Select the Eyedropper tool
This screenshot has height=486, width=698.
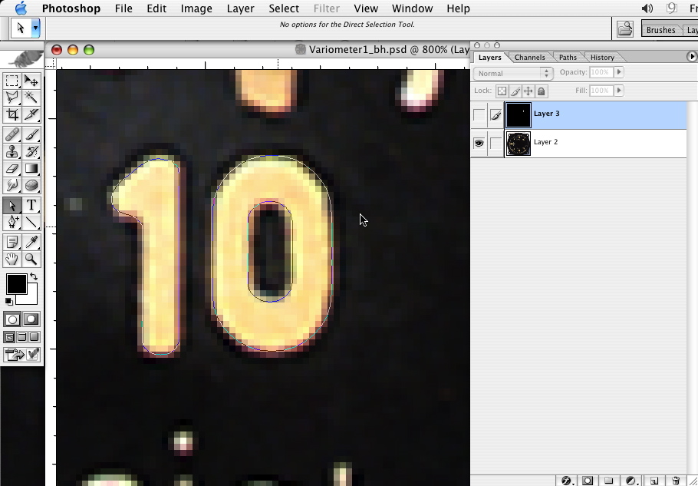(x=31, y=243)
